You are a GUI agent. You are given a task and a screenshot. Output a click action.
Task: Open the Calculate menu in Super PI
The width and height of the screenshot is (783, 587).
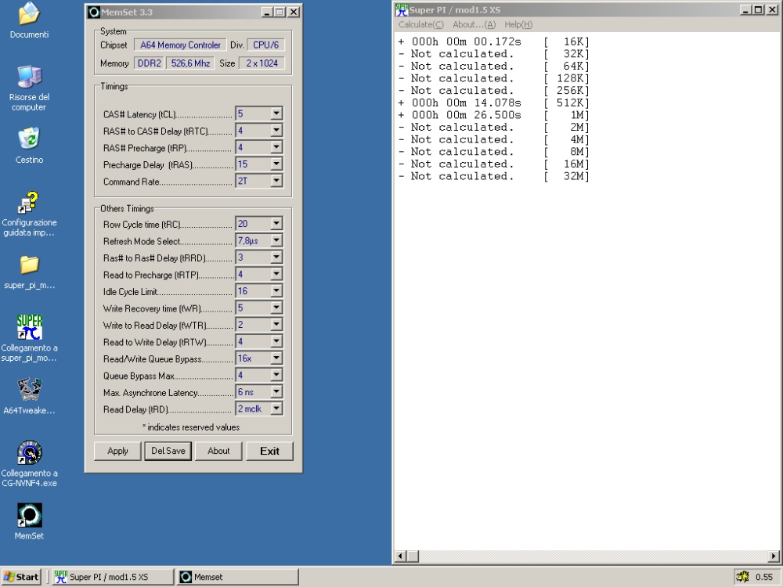pos(421,24)
